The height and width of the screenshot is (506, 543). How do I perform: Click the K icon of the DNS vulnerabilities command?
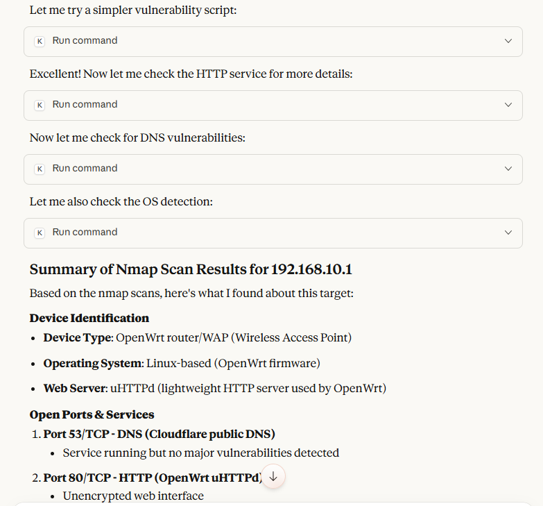[x=40, y=169]
